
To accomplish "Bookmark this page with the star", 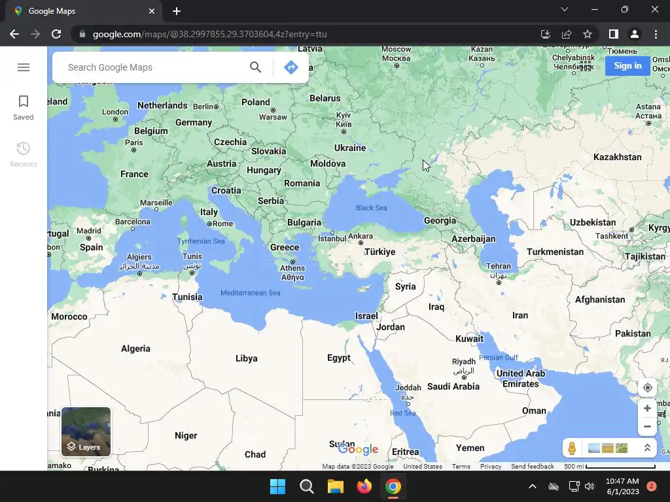I will click(x=588, y=34).
